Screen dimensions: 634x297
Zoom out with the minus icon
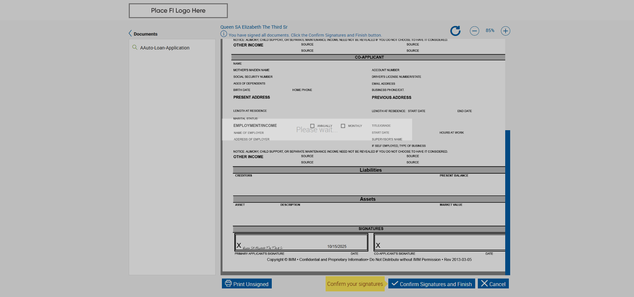click(475, 31)
